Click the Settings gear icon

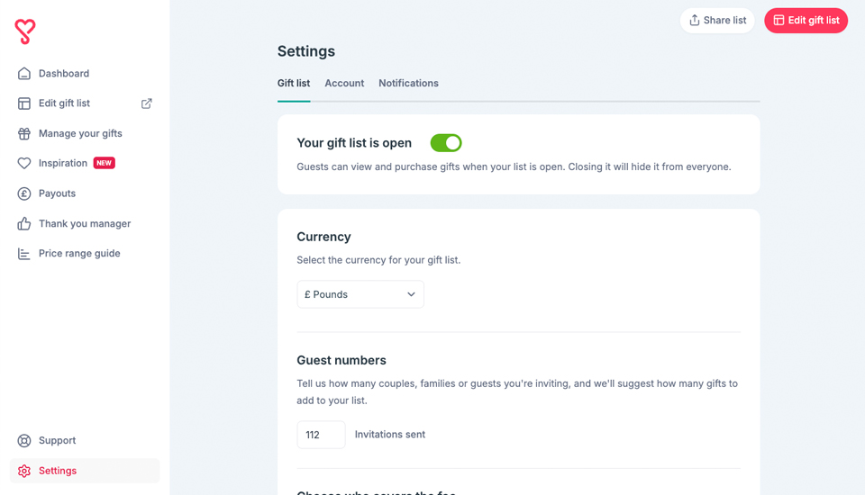tap(24, 471)
